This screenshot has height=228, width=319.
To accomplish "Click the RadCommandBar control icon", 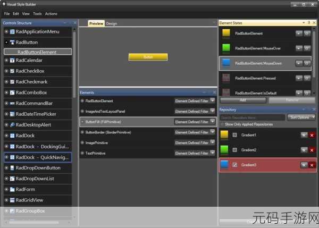I will (12, 103).
